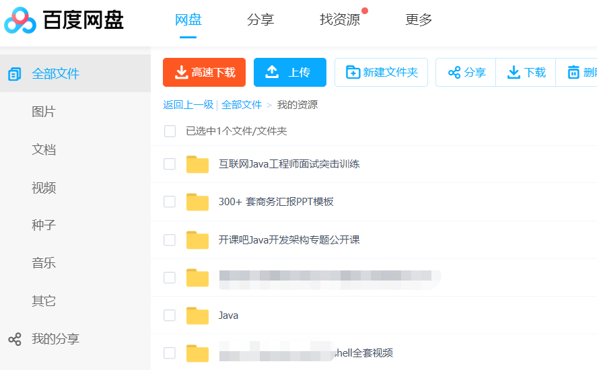Click the 百度网盘 title text
The image size is (597, 370).
83,20
